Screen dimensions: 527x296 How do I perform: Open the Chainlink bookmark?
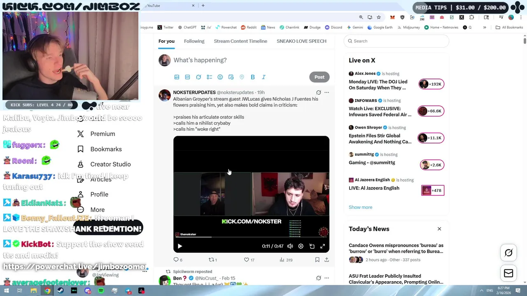[x=289, y=28]
